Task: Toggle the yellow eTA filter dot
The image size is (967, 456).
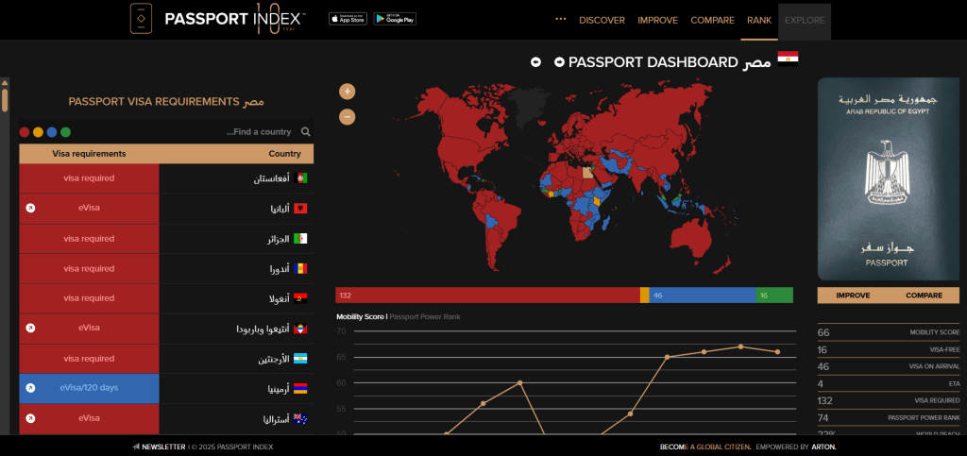Action: [38, 132]
